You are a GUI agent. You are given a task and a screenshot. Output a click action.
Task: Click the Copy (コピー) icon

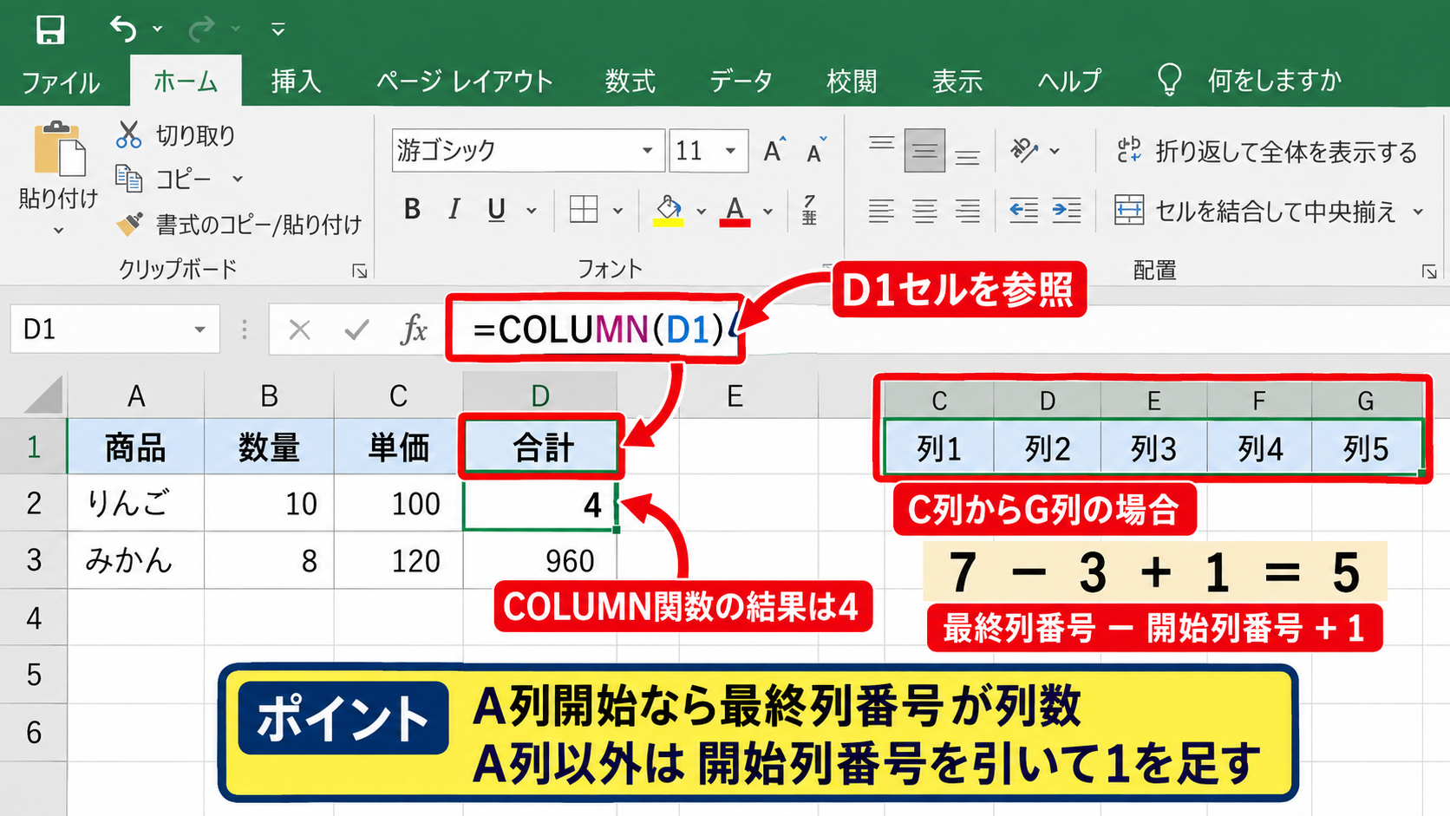pos(129,179)
